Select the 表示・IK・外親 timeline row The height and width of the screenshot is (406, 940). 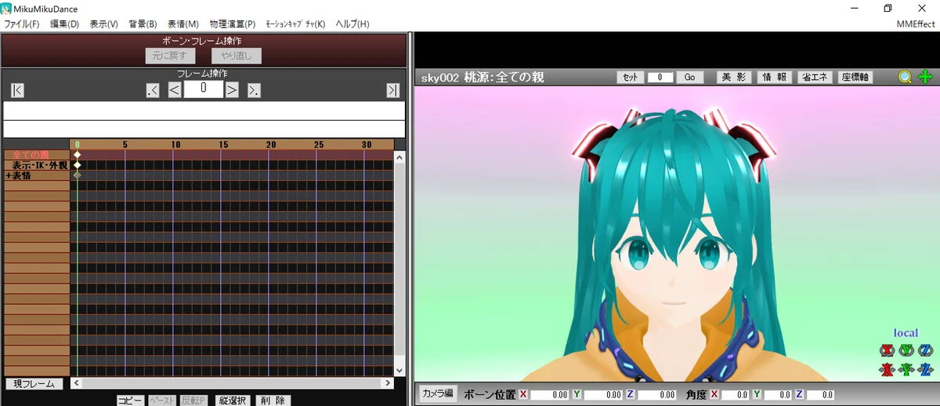(37, 165)
